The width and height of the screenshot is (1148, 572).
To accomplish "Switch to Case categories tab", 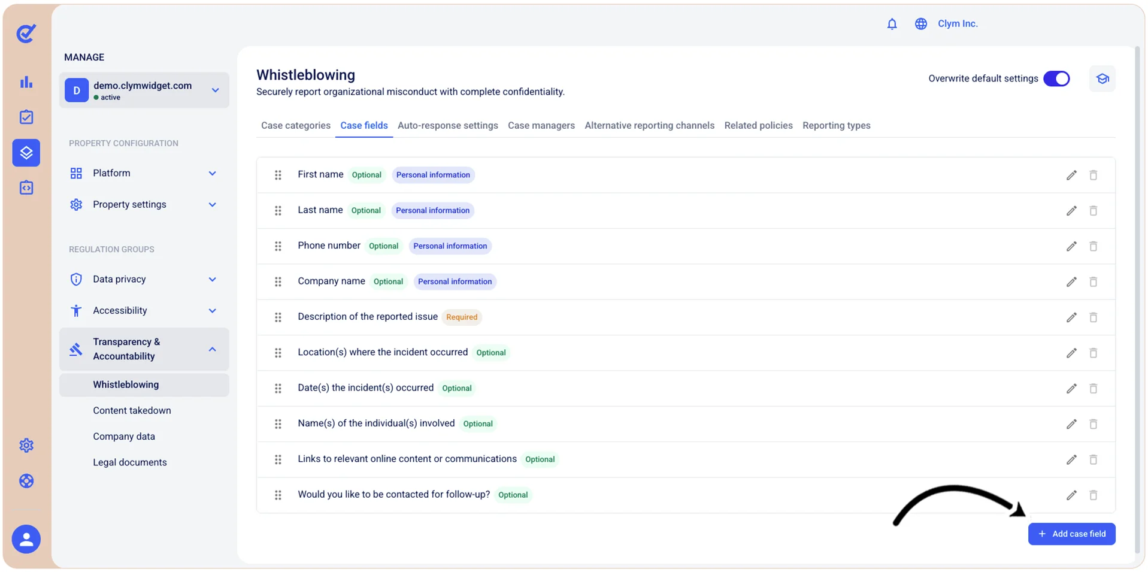I will click(x=296, y=125).
